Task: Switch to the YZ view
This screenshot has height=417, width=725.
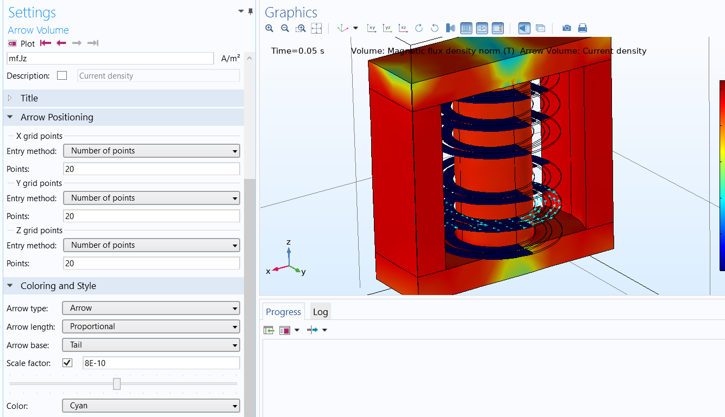Action: point(387,28)
